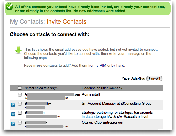Check the Select all on this page box
176x136 pixels.
[x=20, y=88]
